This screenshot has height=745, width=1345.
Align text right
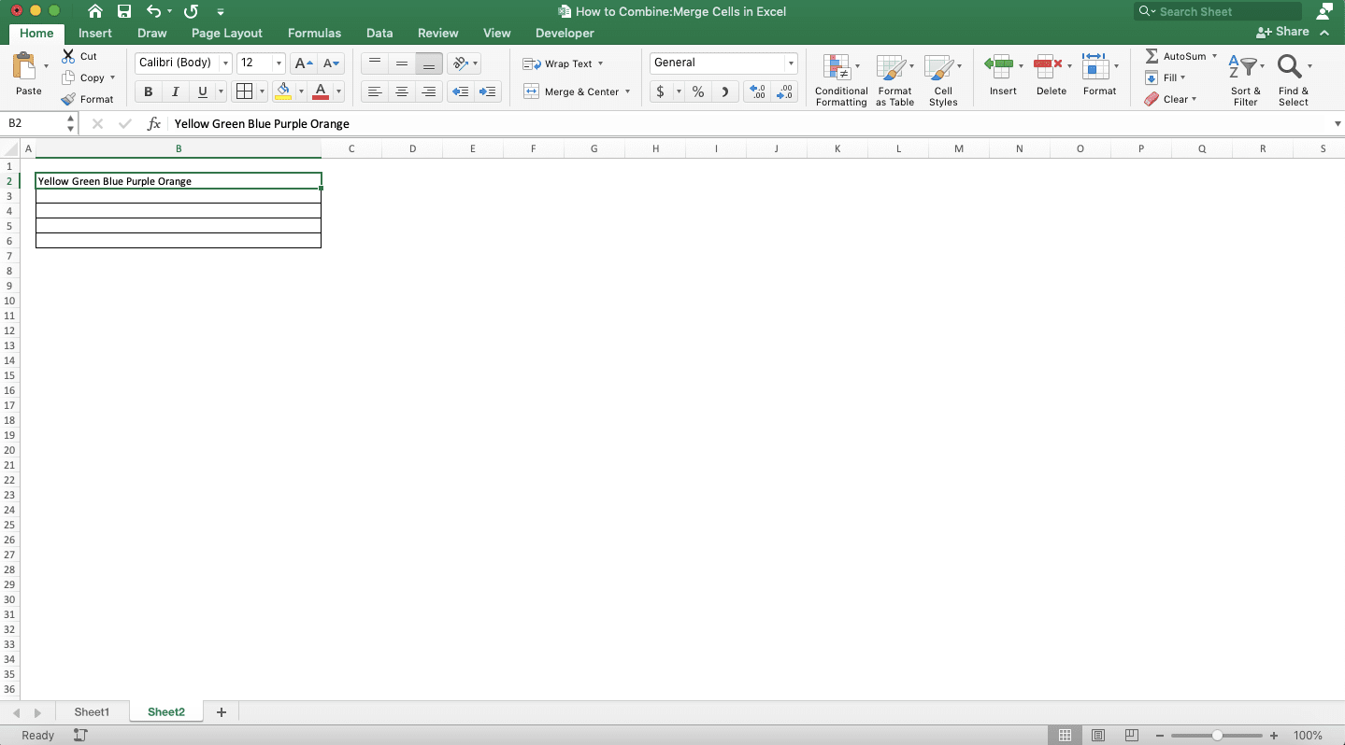(x=429, y=91)
